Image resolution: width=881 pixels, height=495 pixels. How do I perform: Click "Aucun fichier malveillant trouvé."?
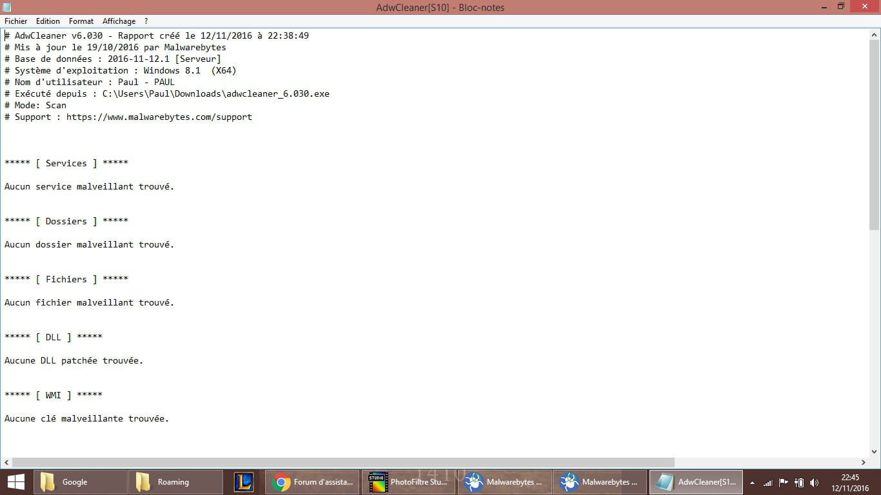tap(90, 302)
